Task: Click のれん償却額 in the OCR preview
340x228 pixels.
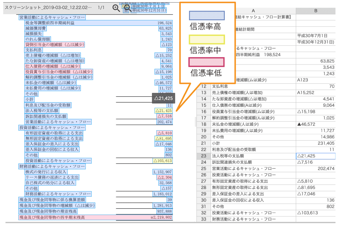Action: coord(38,39)
